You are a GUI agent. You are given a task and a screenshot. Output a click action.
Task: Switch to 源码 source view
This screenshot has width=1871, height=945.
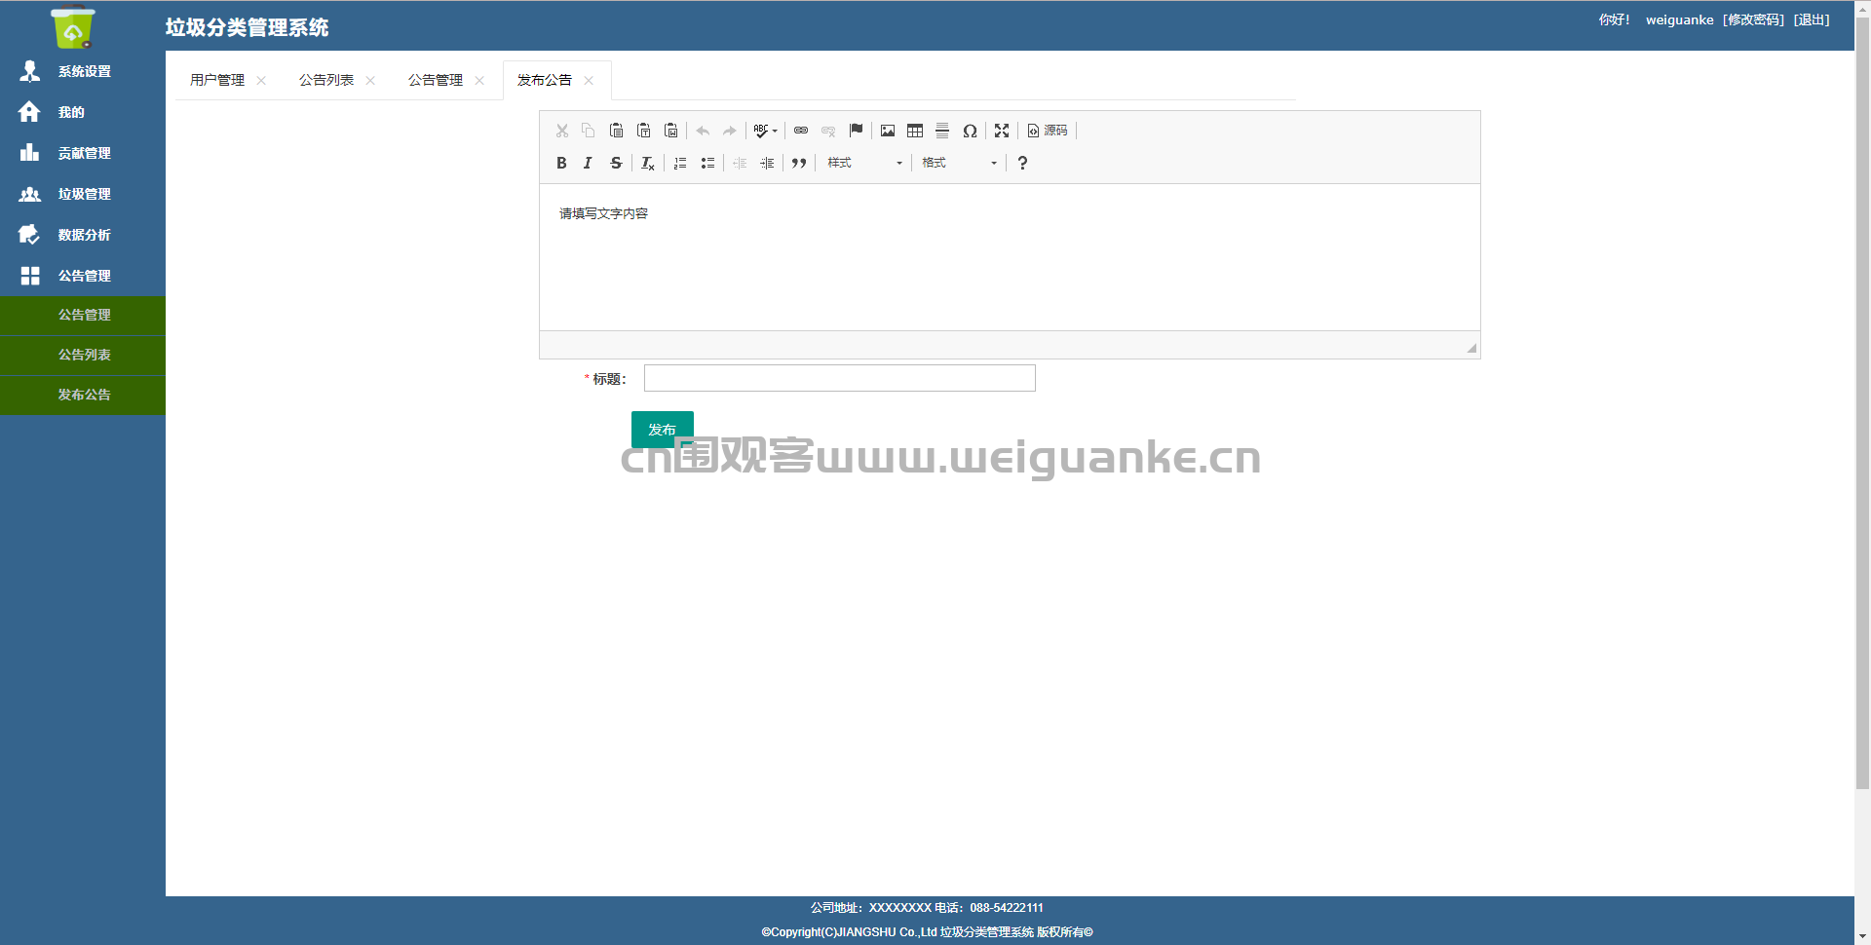[x=1048, y=131]
